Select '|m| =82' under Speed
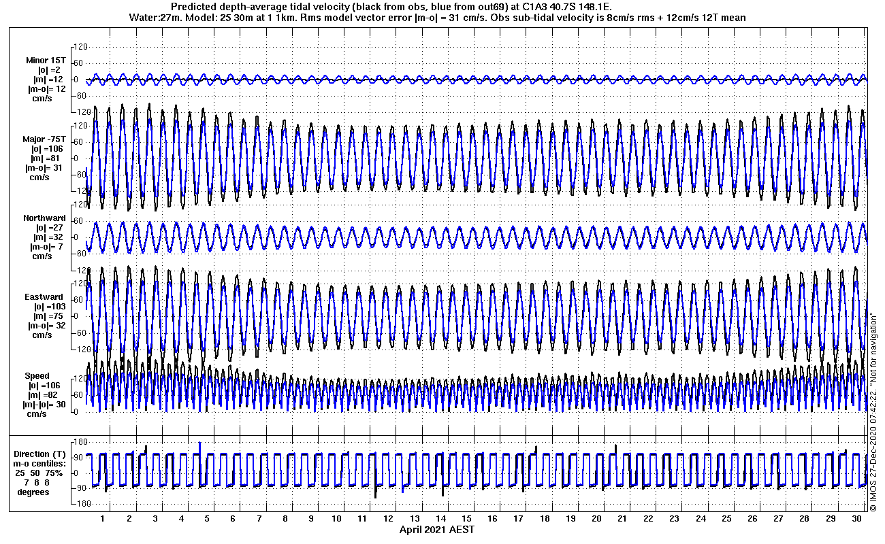885x544 pixels. click(44, 395)
